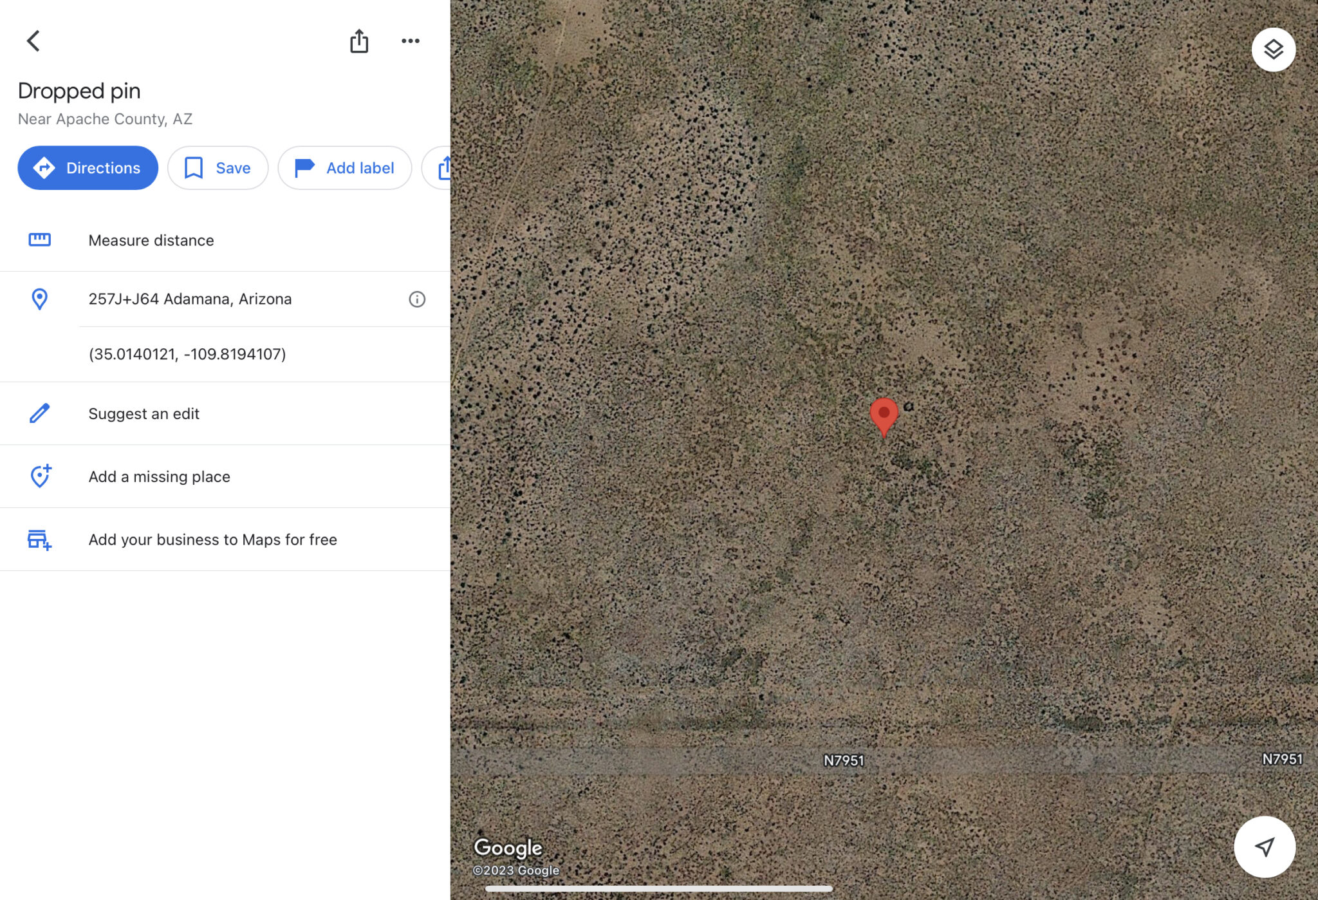Tap Add your business to Maps
Viewport: 1318px width, 900px height.
click(x=225, y=539)
